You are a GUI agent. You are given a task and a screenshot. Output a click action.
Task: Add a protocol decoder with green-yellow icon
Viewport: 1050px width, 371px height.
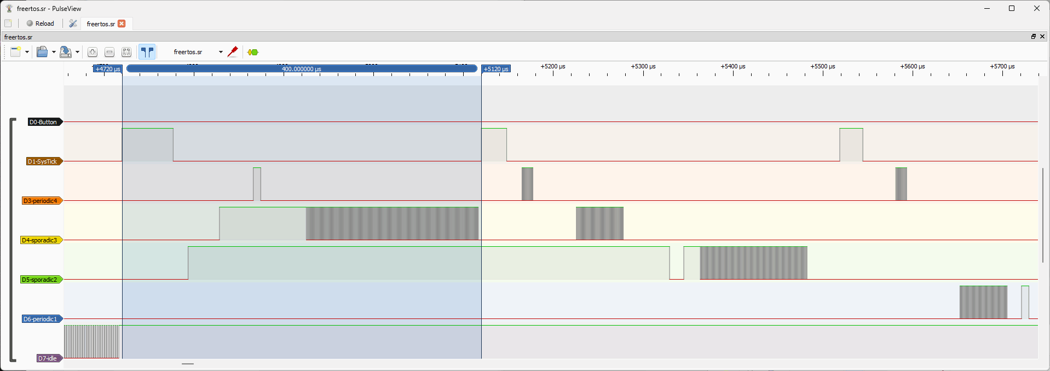(252, 52)
